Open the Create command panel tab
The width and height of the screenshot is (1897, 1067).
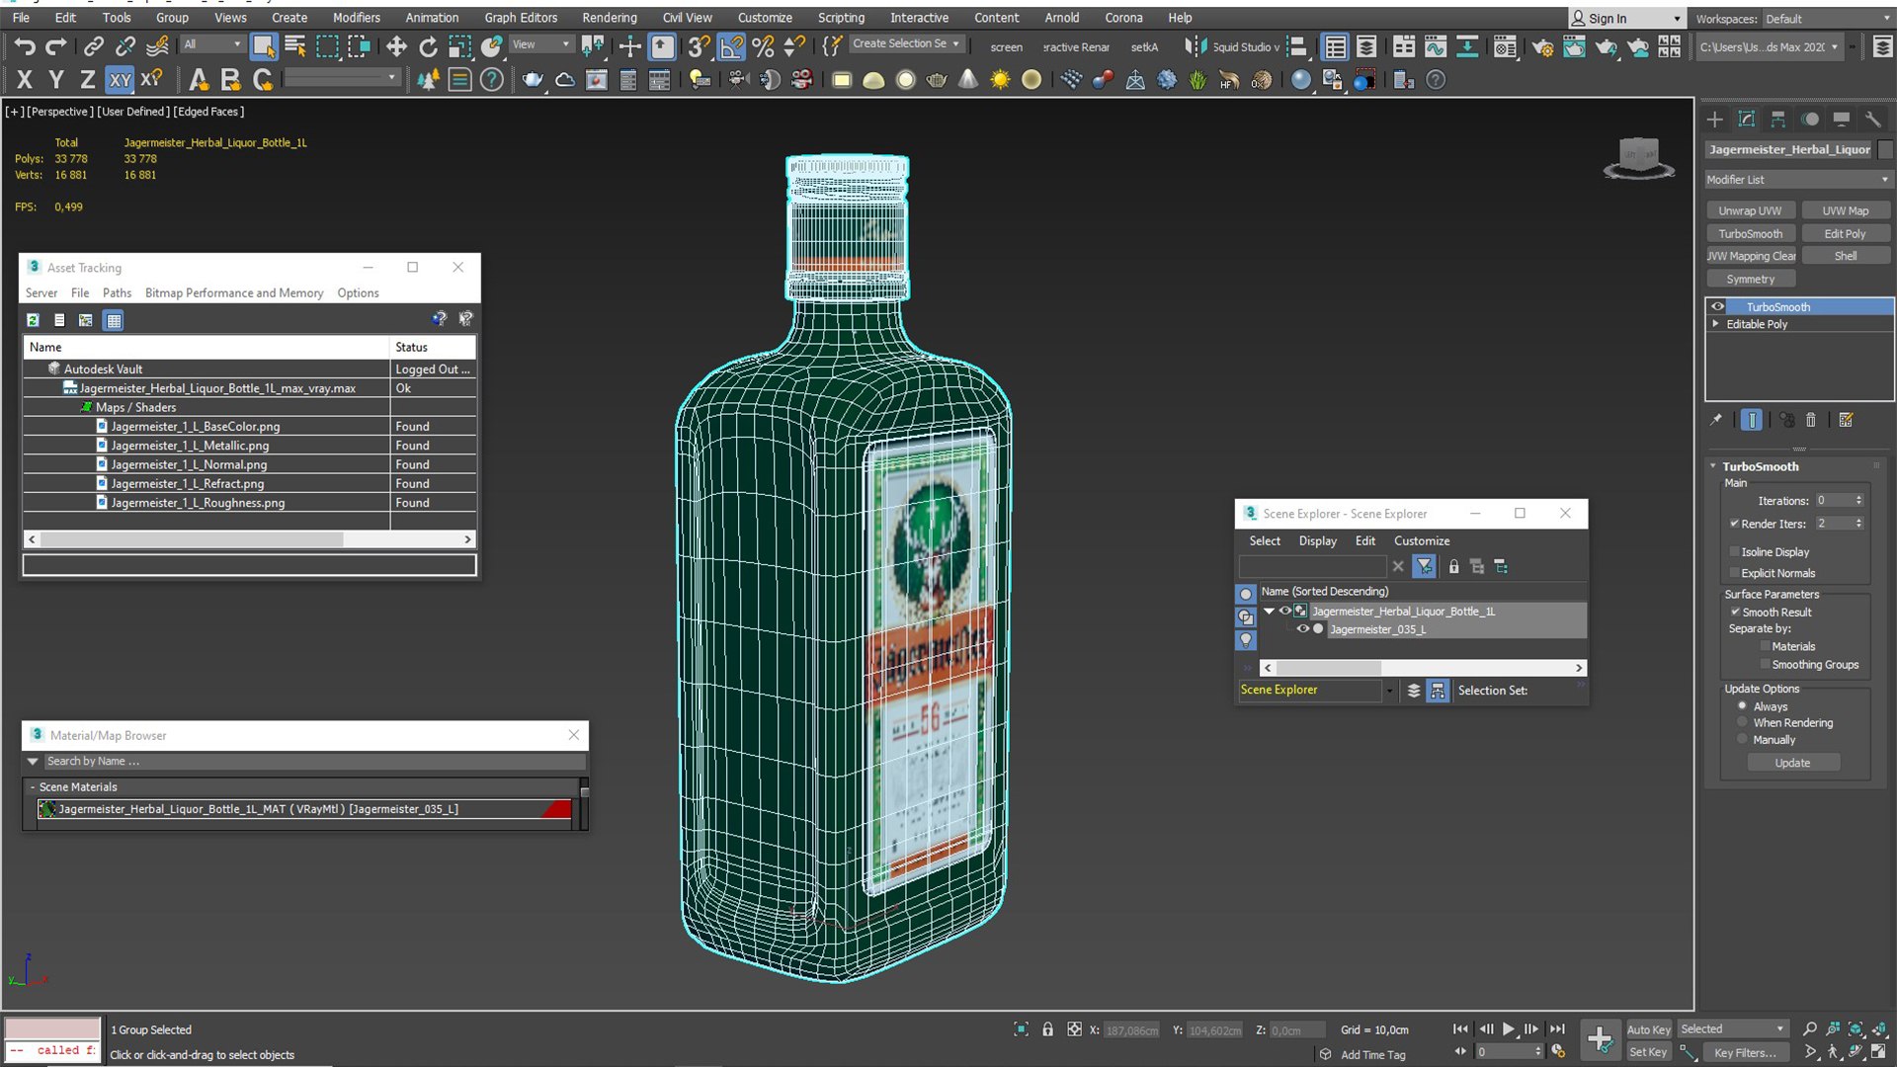pos(1715,120)
